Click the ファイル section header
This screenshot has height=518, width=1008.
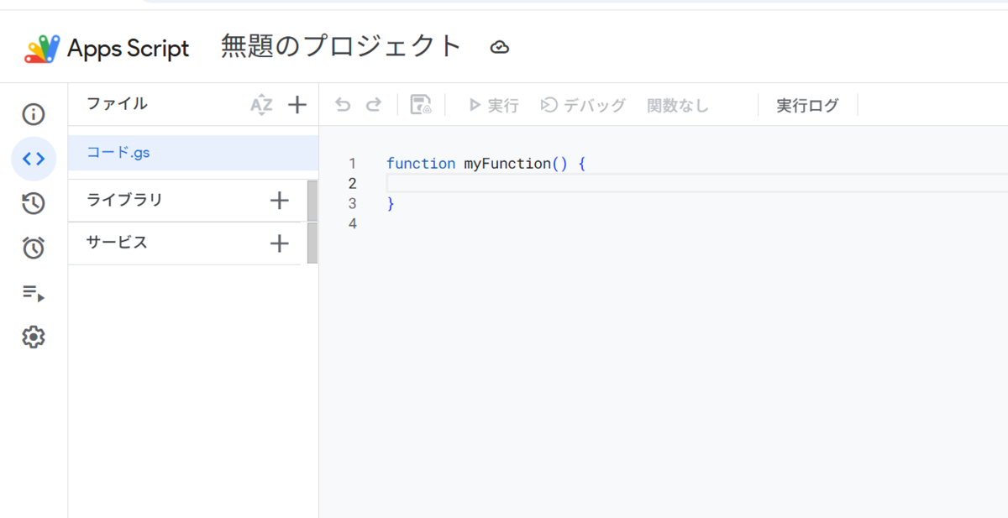tap(118, 103)
